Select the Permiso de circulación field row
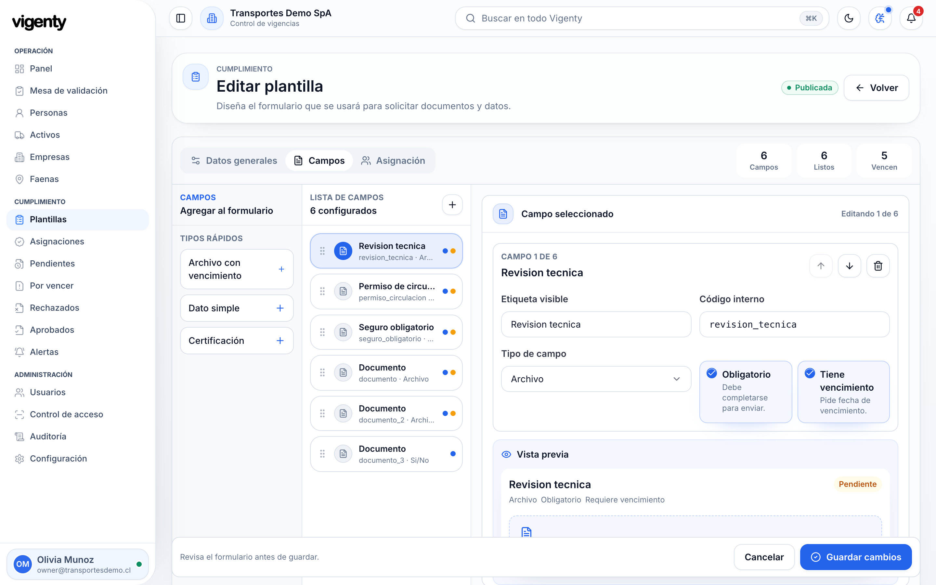936x585 pixels. tap(386, 292)
